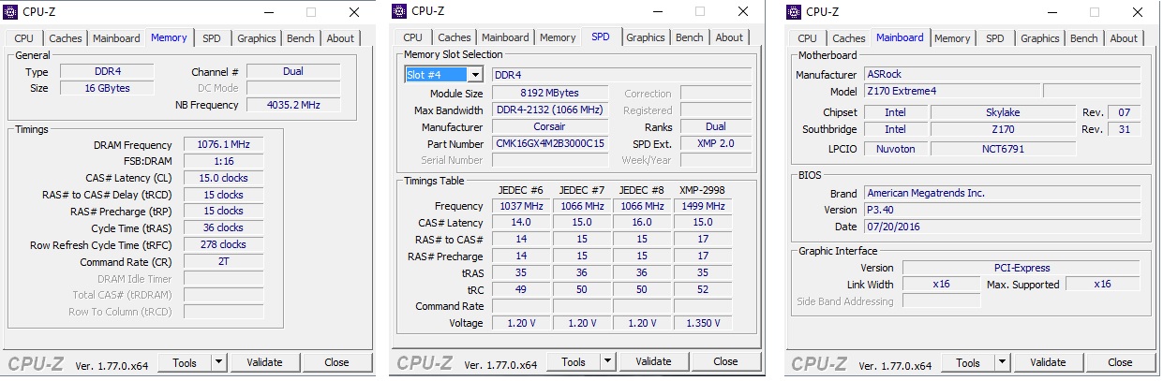Click the Size 16 GBytes field
This screenshot has height=381, width=1163.
(x=107, y=88)
